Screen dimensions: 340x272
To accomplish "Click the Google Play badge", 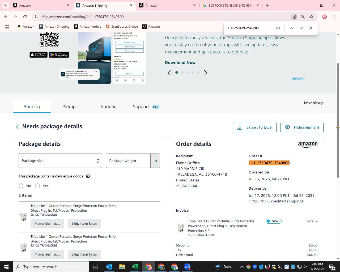I will 59,55.
